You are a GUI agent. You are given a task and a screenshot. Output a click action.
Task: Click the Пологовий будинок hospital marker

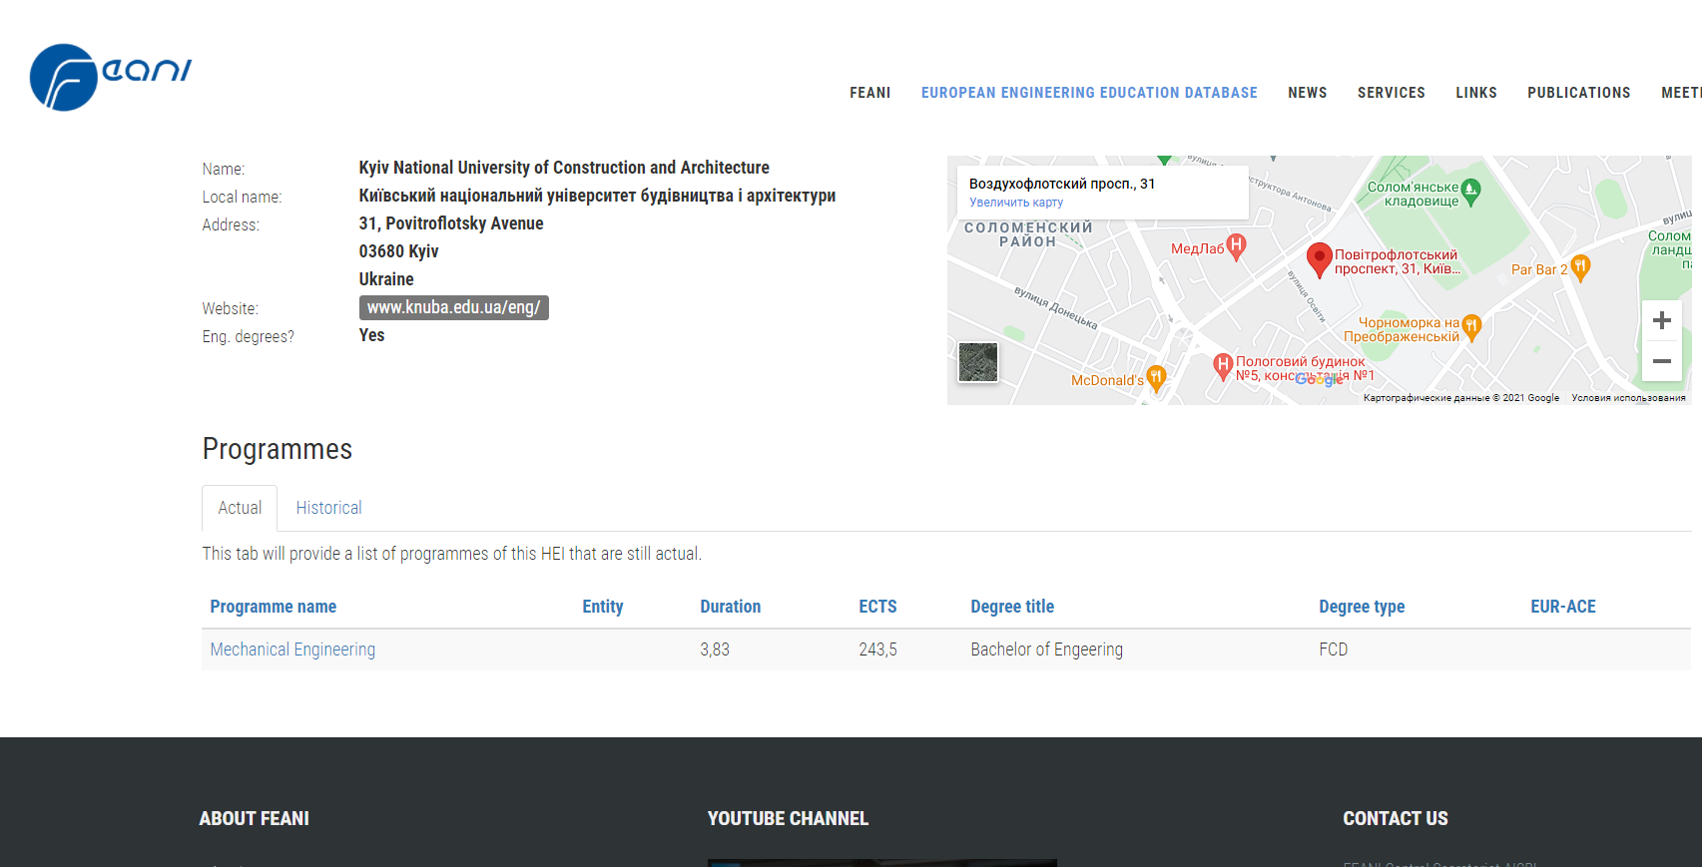(1223, 366)
